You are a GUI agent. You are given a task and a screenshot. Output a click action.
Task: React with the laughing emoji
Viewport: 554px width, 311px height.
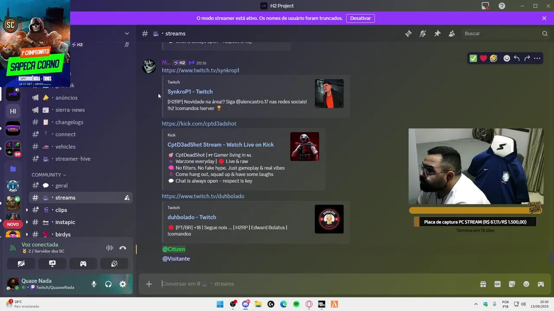click(493, 58)
